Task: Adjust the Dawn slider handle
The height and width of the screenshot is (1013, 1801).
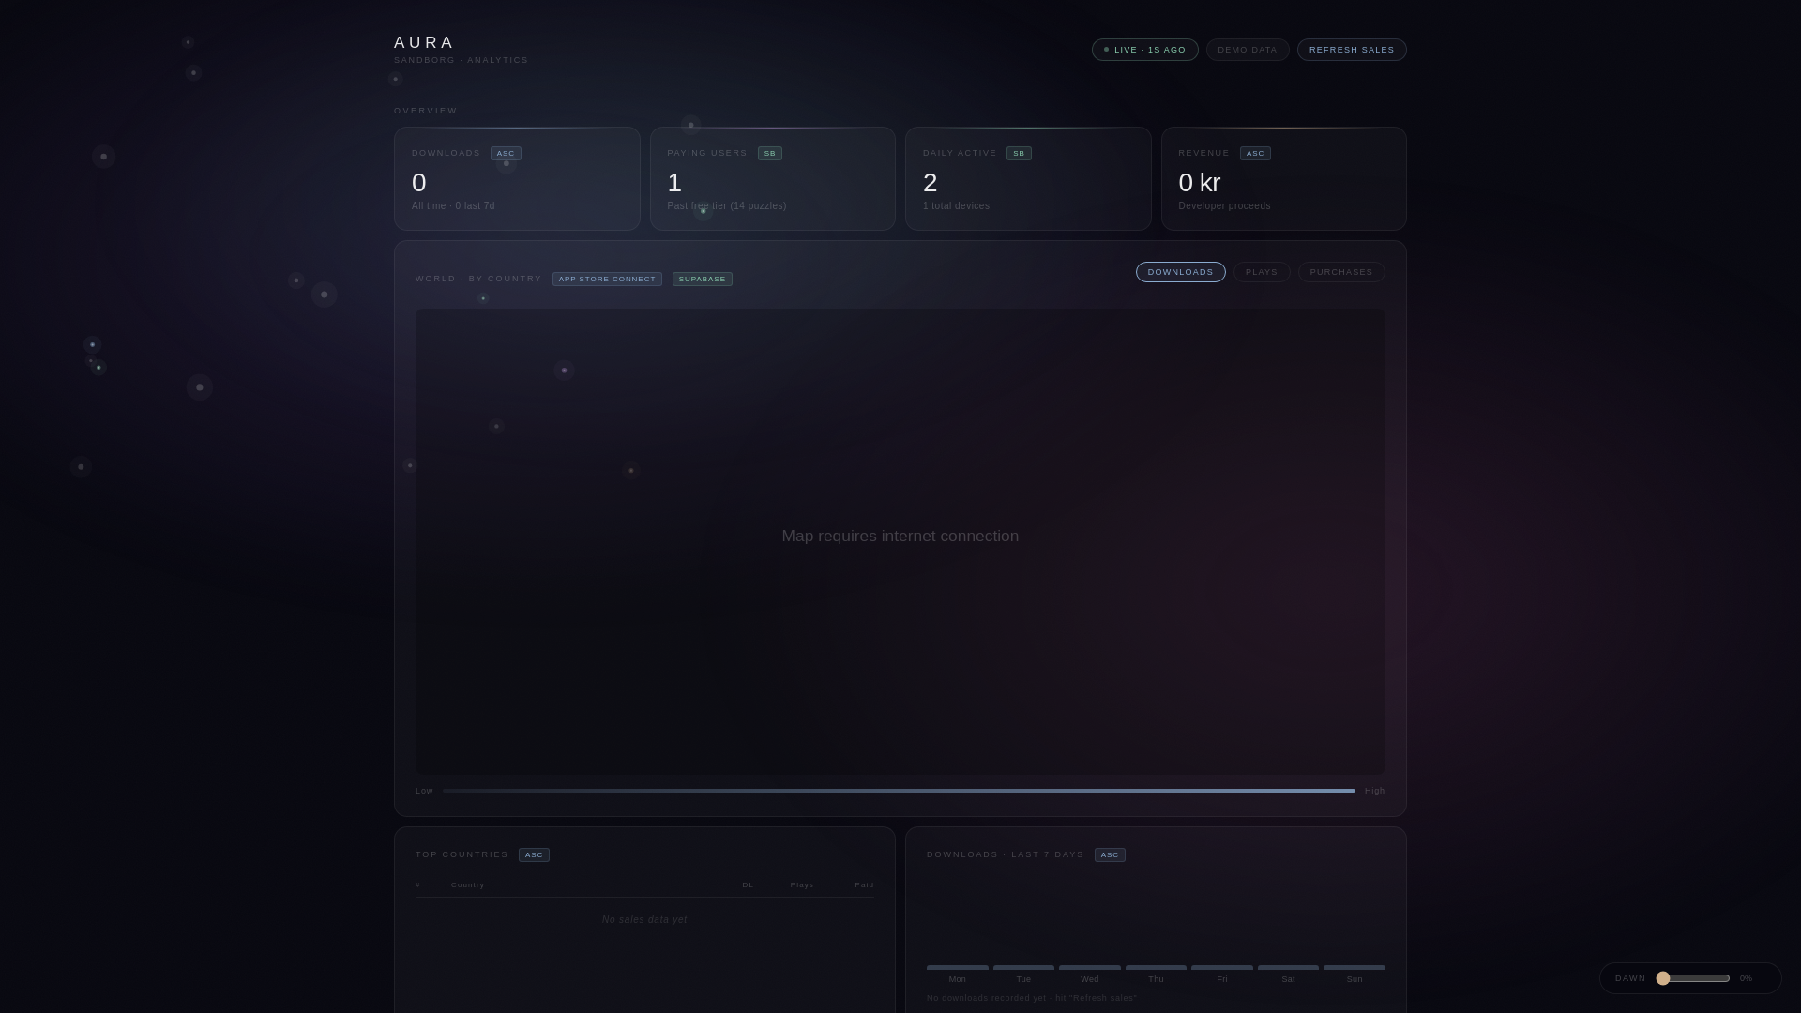Action: [x=1663, y=978]
